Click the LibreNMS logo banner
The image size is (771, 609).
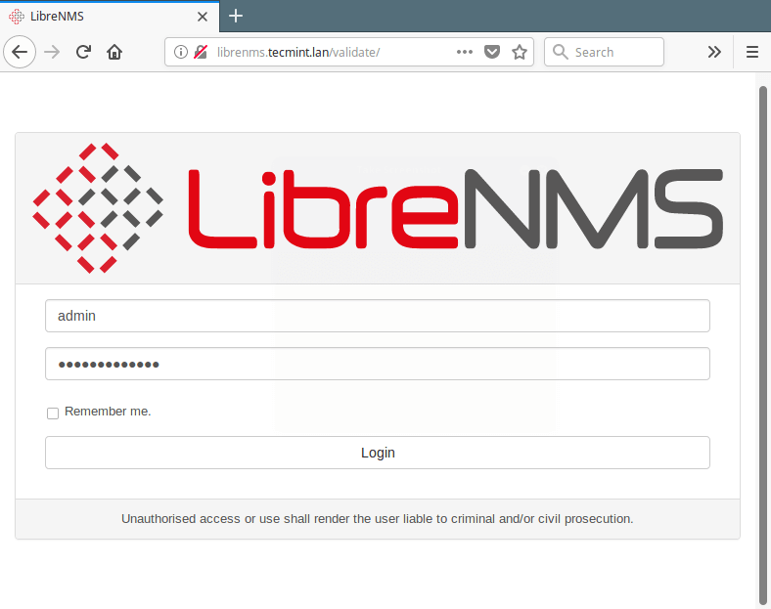point(378,208)
